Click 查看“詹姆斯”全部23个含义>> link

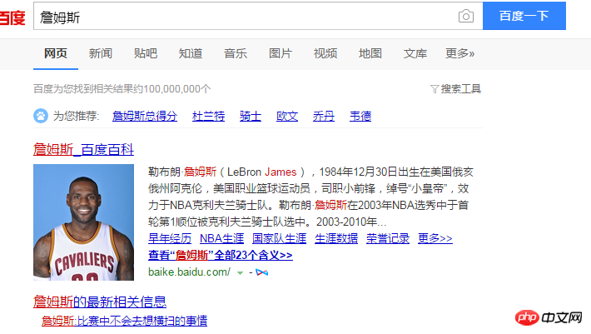[221, 255]
